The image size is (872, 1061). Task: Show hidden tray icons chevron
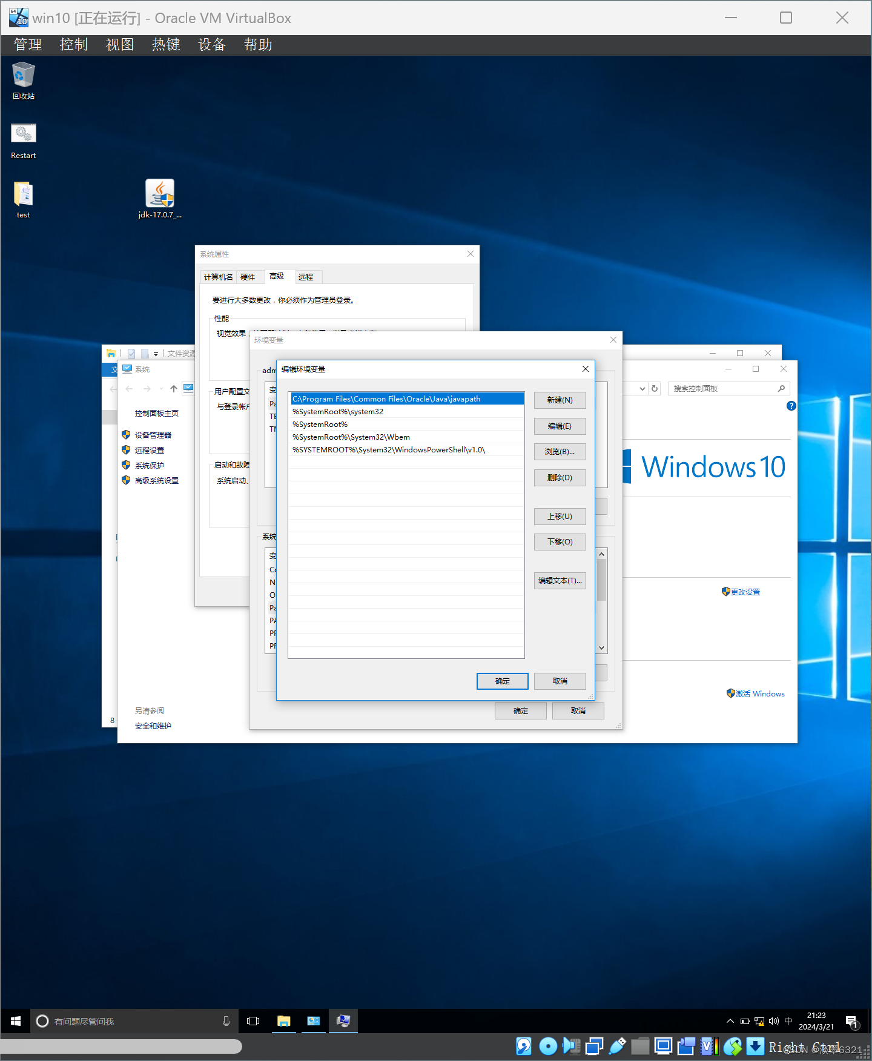tap(730, 1021)
